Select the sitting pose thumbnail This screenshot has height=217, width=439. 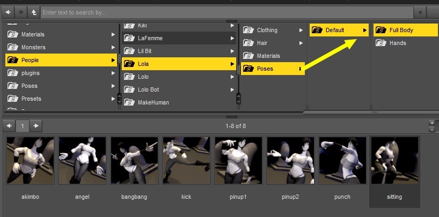(x=395, y=161)
